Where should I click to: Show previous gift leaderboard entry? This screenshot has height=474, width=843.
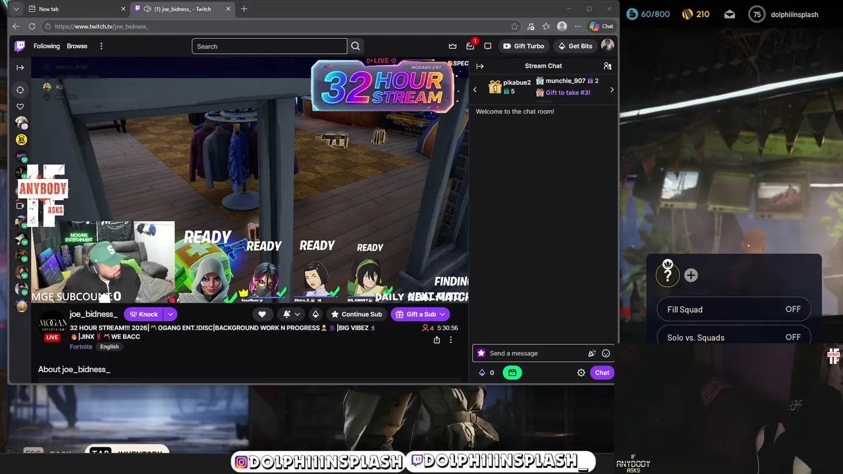(475, 90)
